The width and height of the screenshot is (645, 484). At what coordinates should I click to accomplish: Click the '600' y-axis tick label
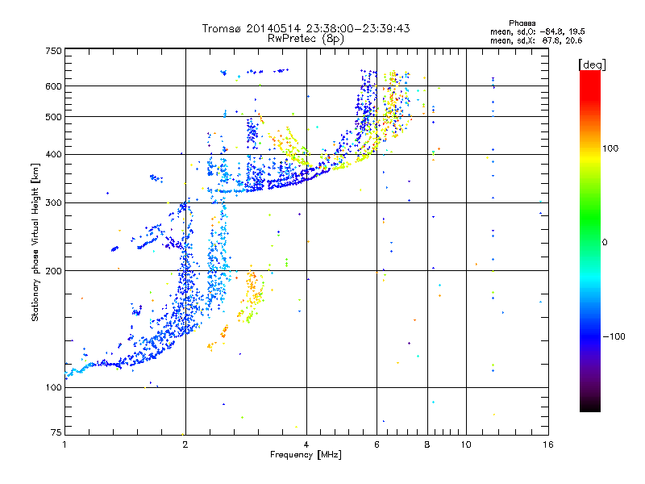coord(53,86)
